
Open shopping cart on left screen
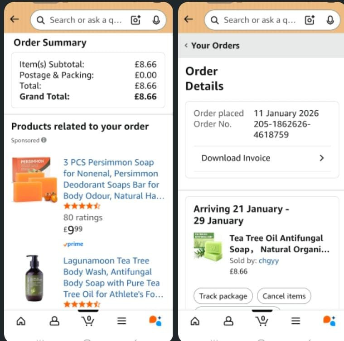pos(88,321)
